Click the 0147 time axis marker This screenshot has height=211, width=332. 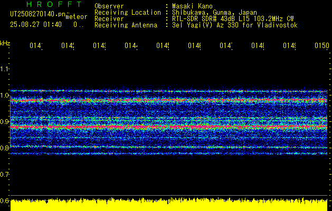click(226, 45)
